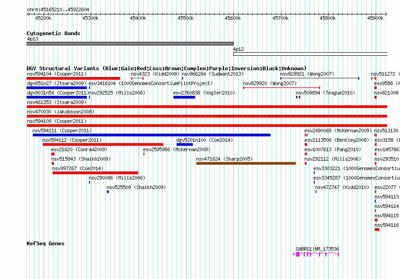
Task: Click dgv5201n100 (Coe2014) blue bar
Action: click(185, 144)
